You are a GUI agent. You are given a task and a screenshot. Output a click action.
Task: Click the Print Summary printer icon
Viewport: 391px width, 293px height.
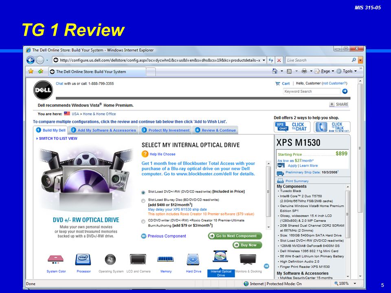(280, 181)
